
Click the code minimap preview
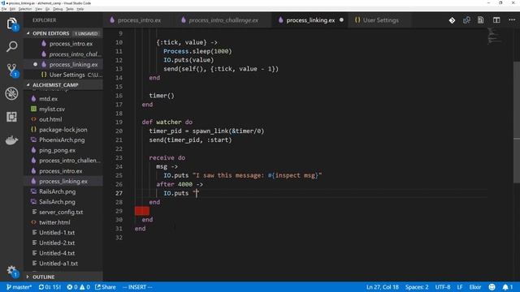(496, 36)
